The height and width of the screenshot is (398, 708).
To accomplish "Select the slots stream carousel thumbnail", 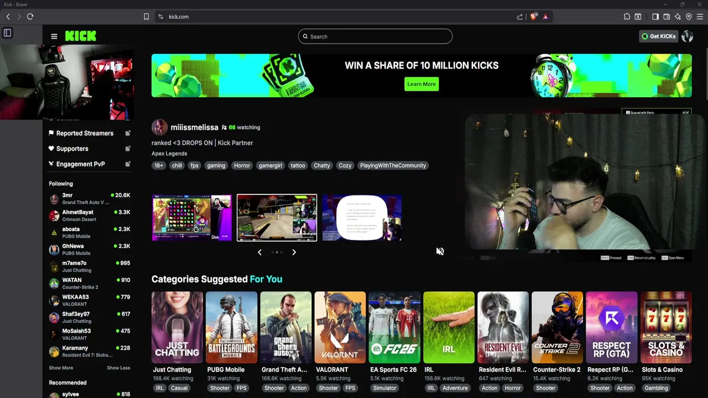I will pyautogui.click(x=192, y=218).
